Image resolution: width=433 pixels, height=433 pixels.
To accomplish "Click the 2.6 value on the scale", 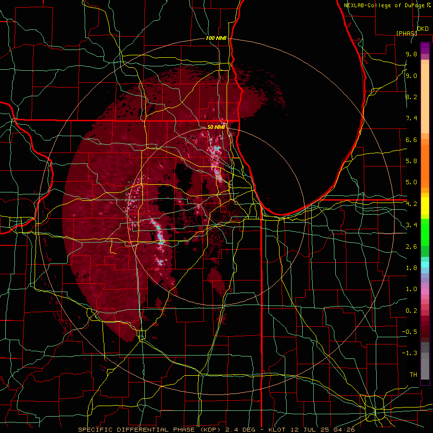I will [x=411, y=246].
